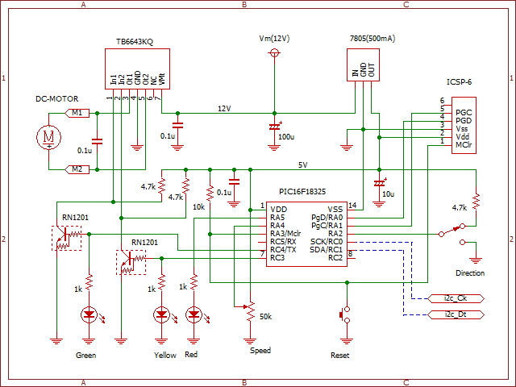Click the PgC/RA1 pin label

point(327,226)
